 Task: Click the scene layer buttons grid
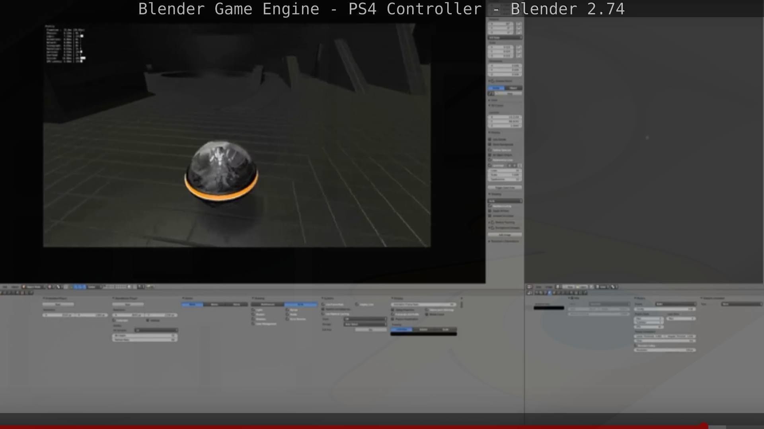[x=115, y=287]
